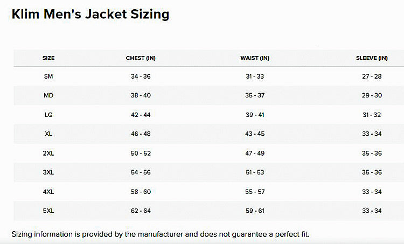Select the SM size row label
This screenshot has height=244, width=404.
pos(48,76)
